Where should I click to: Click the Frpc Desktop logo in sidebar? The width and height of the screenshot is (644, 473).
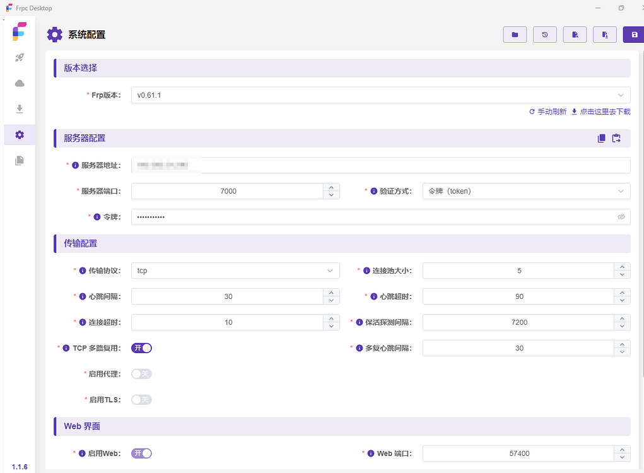(x=20, y=31)
